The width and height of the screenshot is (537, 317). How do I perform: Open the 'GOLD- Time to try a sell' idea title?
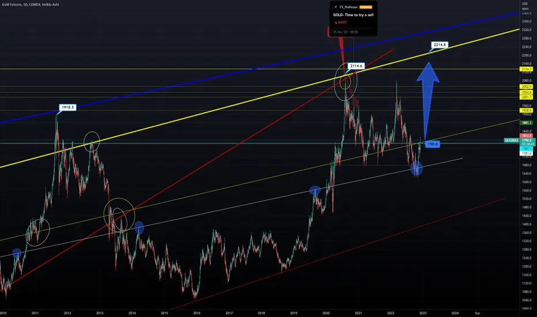coord(353,15)
